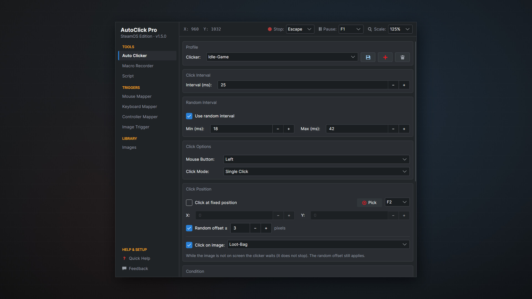Uncheck the Click on image checkbox
The height and width of the screenshot is (299, 532).
click(189, 245)
